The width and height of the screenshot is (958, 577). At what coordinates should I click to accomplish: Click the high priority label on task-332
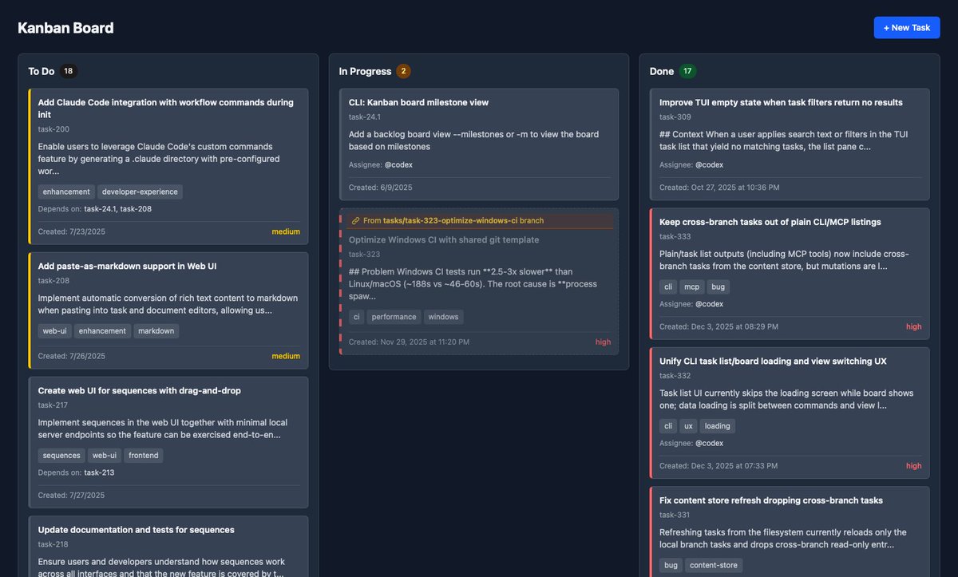point(913,465)
